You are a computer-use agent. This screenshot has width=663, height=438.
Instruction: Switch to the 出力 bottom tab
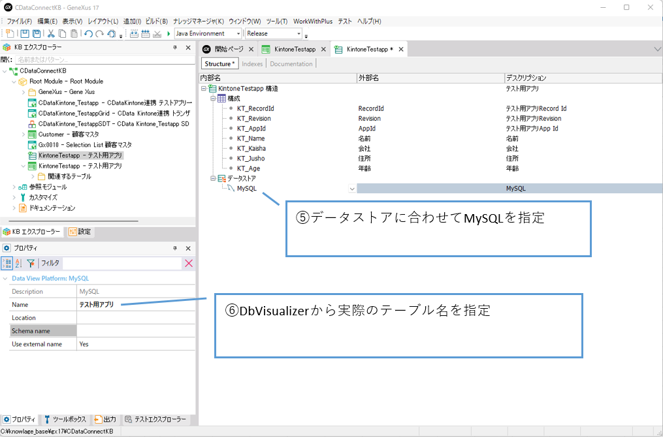click(105, 419)
